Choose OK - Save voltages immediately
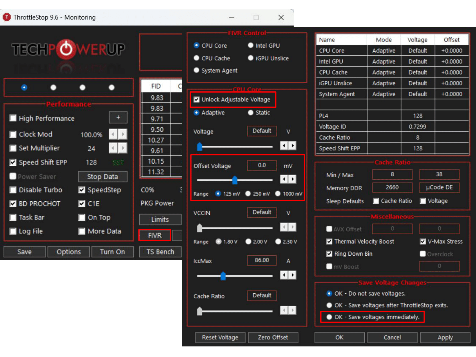 (329, 317)
